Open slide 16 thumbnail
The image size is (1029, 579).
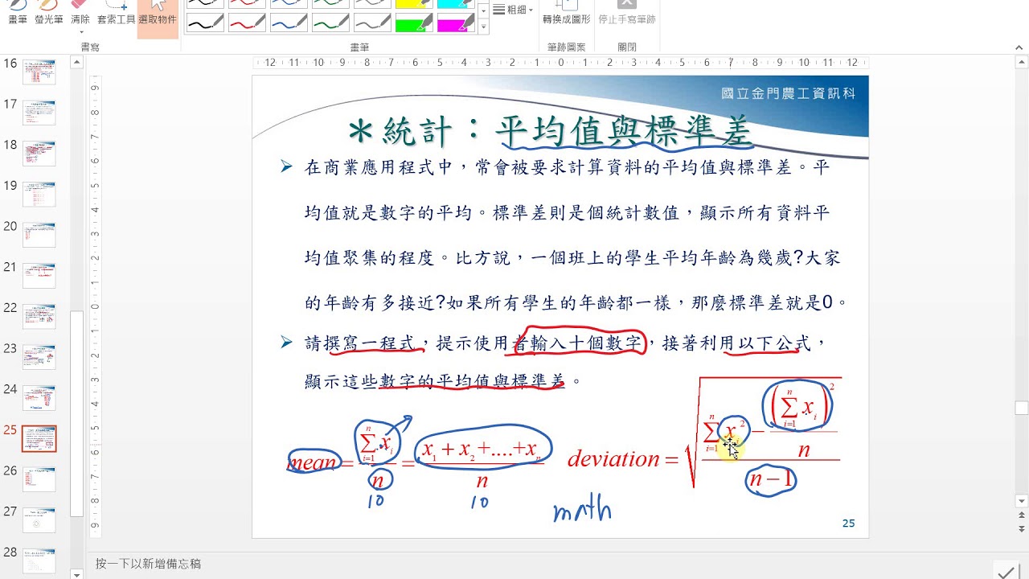39,72
